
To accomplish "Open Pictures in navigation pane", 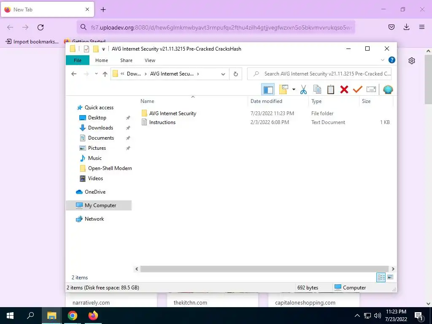I will pos(97,148).
